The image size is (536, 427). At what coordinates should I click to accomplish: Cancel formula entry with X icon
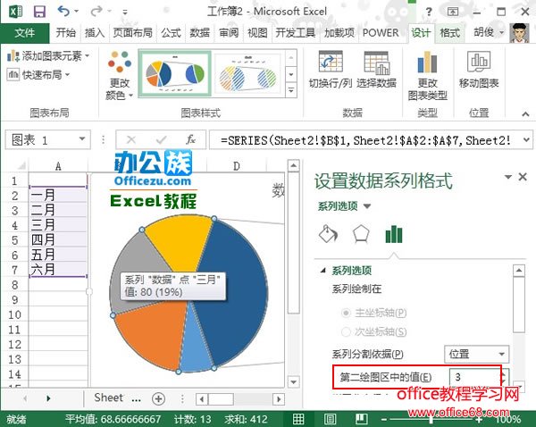pyautogui.click(x=131, y=139)
